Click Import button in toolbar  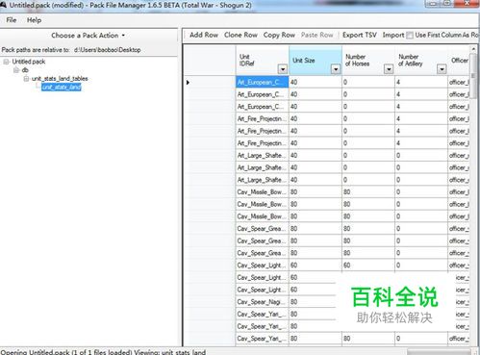click(x=393, y=35)
